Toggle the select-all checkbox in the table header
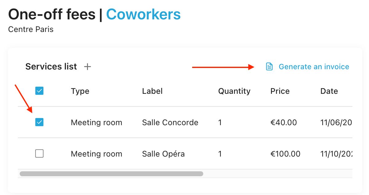 39,91
